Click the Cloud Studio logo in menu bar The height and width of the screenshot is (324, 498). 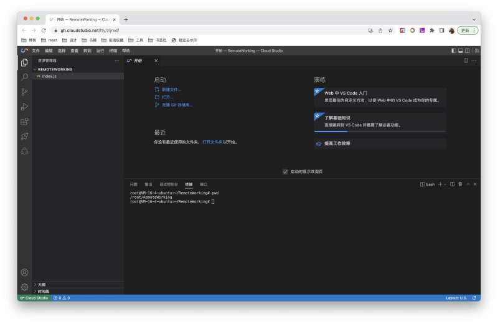coord(24,50)
